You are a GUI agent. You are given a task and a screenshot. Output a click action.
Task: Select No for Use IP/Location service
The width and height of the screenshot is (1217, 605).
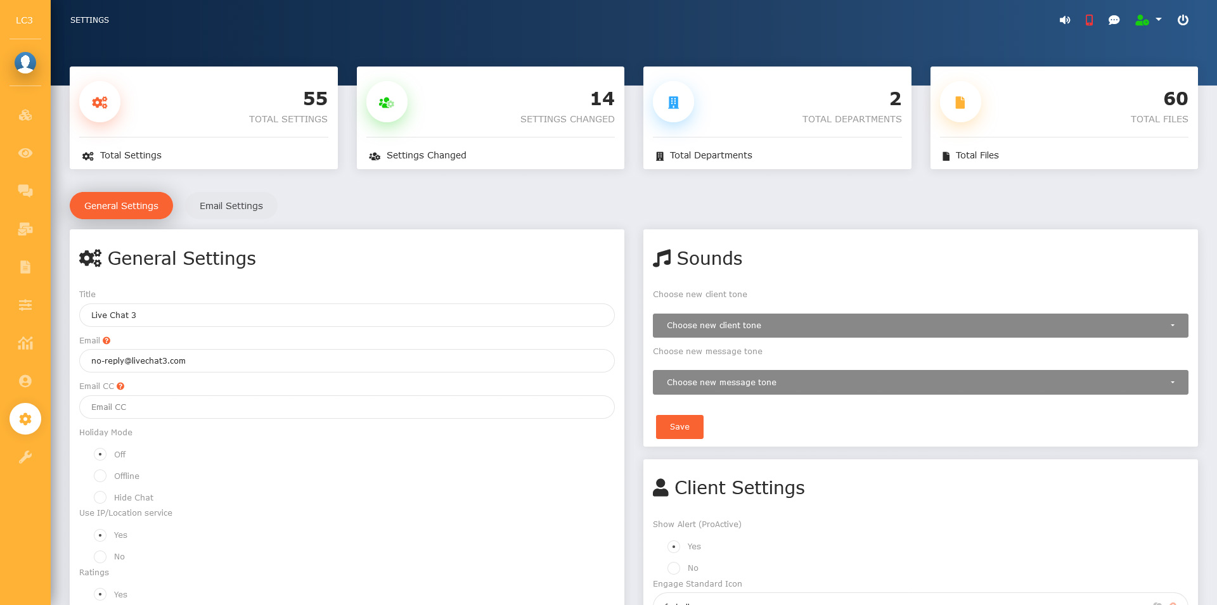tap(100, 557)
